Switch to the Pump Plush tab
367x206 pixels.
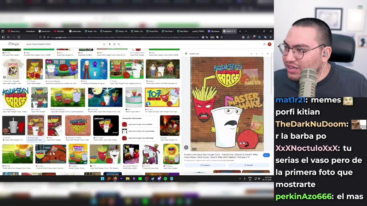153,31
